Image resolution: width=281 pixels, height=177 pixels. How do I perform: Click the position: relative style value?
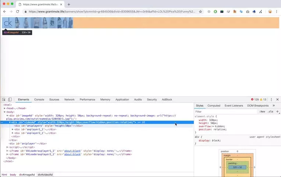219,129
